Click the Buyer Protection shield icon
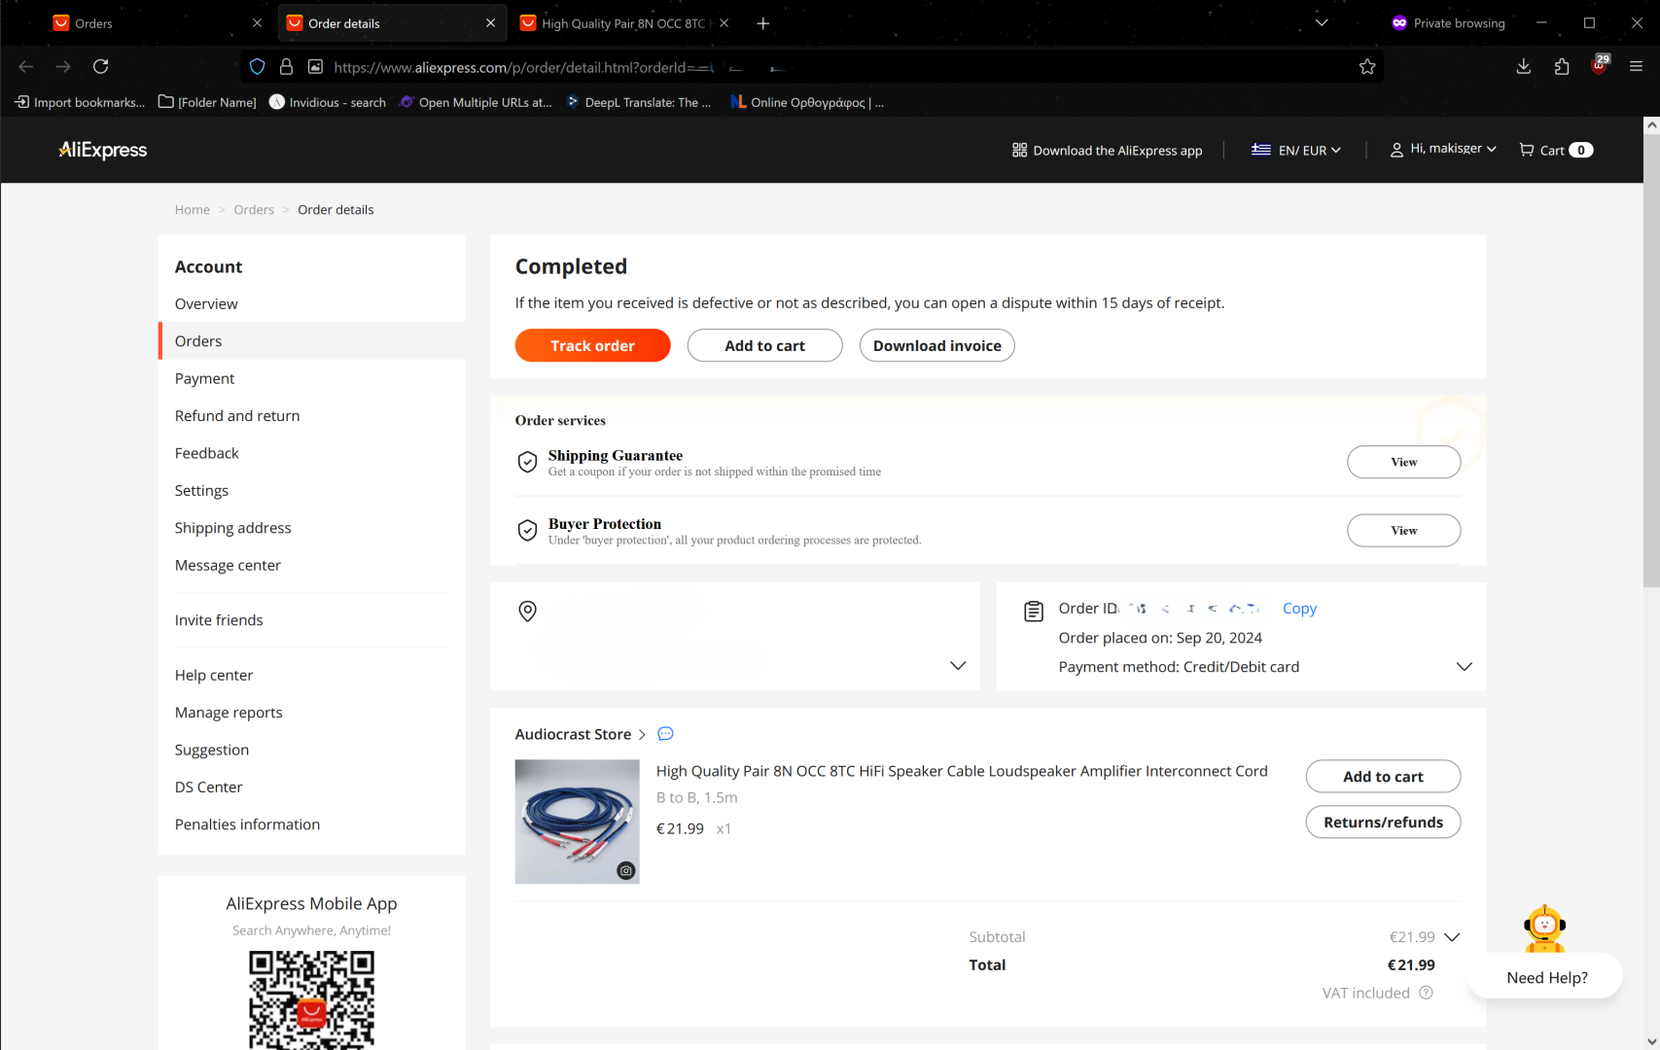This screenshot has height=1050, width=1660. coord(527,530)
